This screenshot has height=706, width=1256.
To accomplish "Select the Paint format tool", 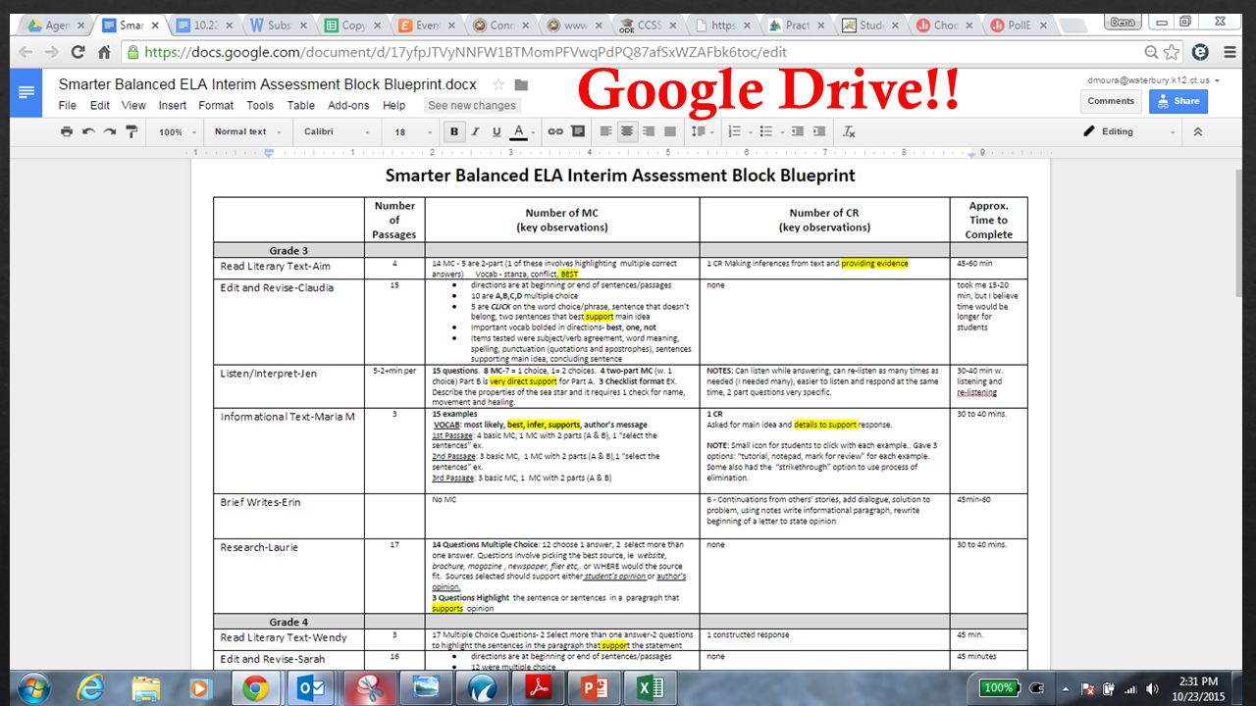I will click(x=131, y=131).
